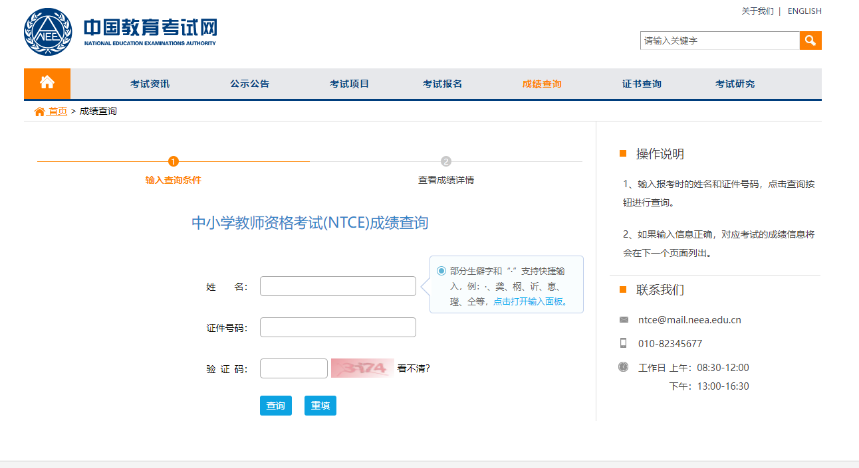Open the 公示公告 menu
The width and height of the screenshot is (859, 468).
click(x=250, y=84)
